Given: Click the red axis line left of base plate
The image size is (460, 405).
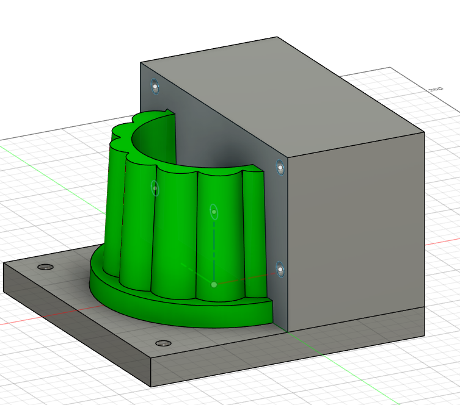Looking at the screenshot, I should [x=12, y=323].
